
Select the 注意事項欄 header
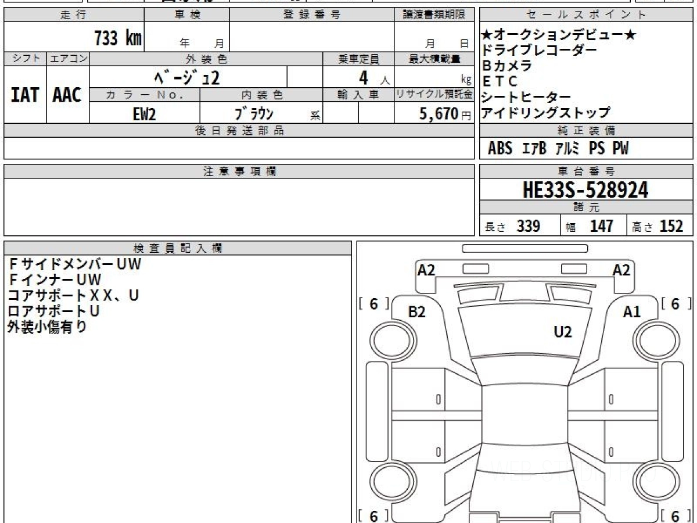coord(239,171)
